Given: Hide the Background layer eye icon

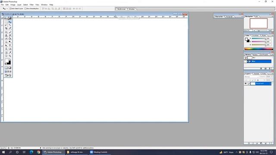Looking at the screenshot, I should [245, 84].
